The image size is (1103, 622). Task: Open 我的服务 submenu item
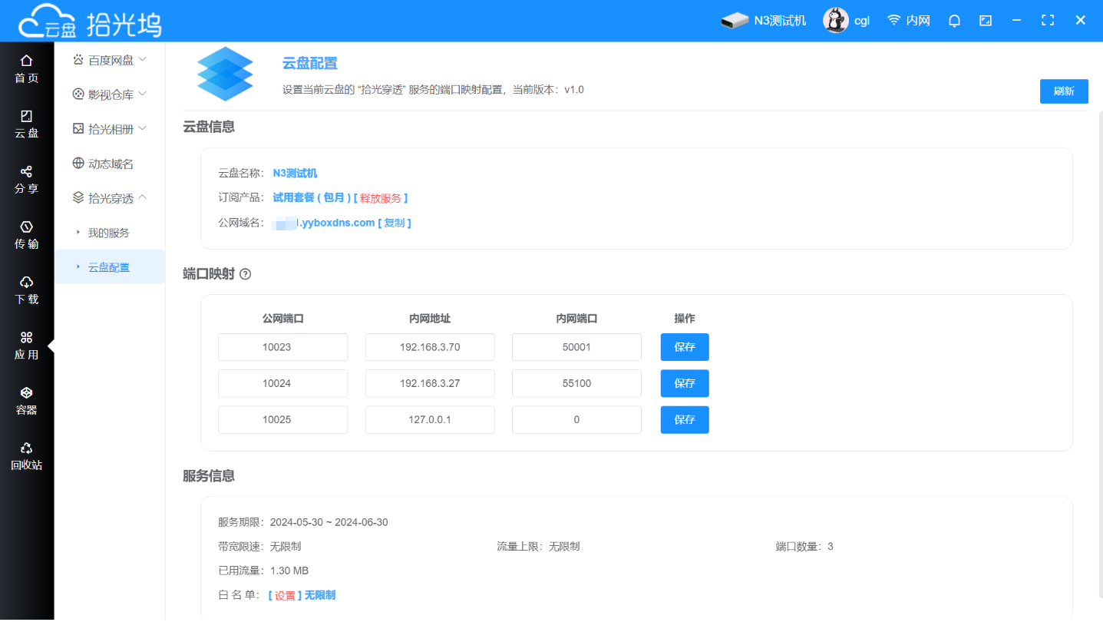110,233
